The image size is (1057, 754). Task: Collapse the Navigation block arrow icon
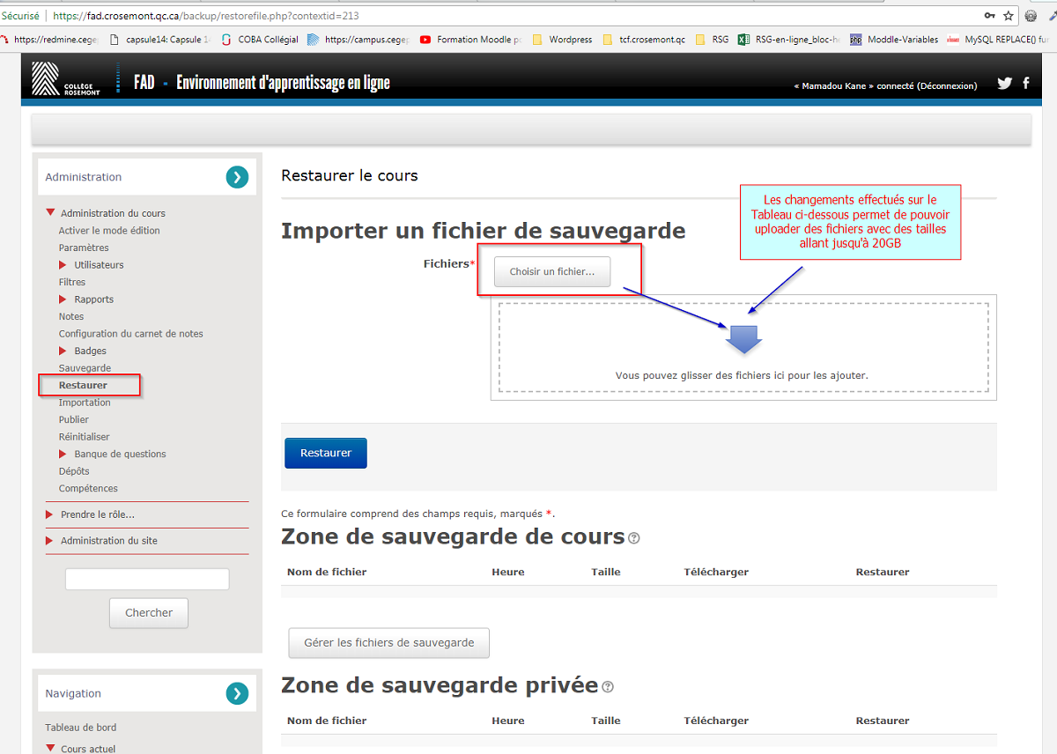coord(237,693)
